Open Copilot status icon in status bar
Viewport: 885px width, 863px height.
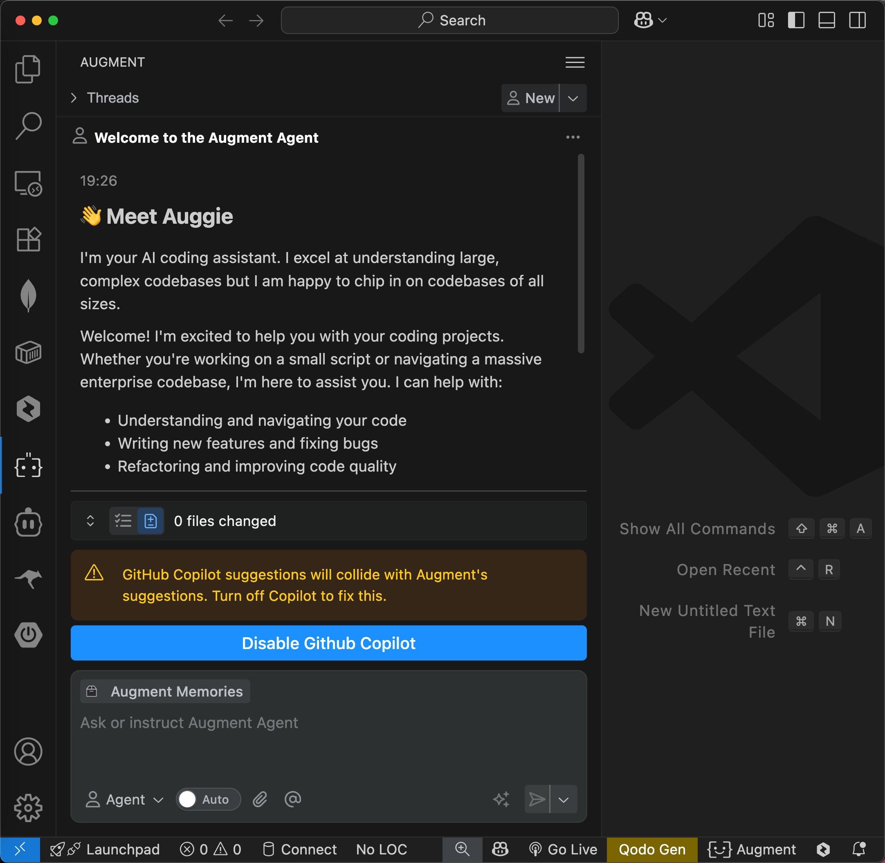click(x=500, y=850)
